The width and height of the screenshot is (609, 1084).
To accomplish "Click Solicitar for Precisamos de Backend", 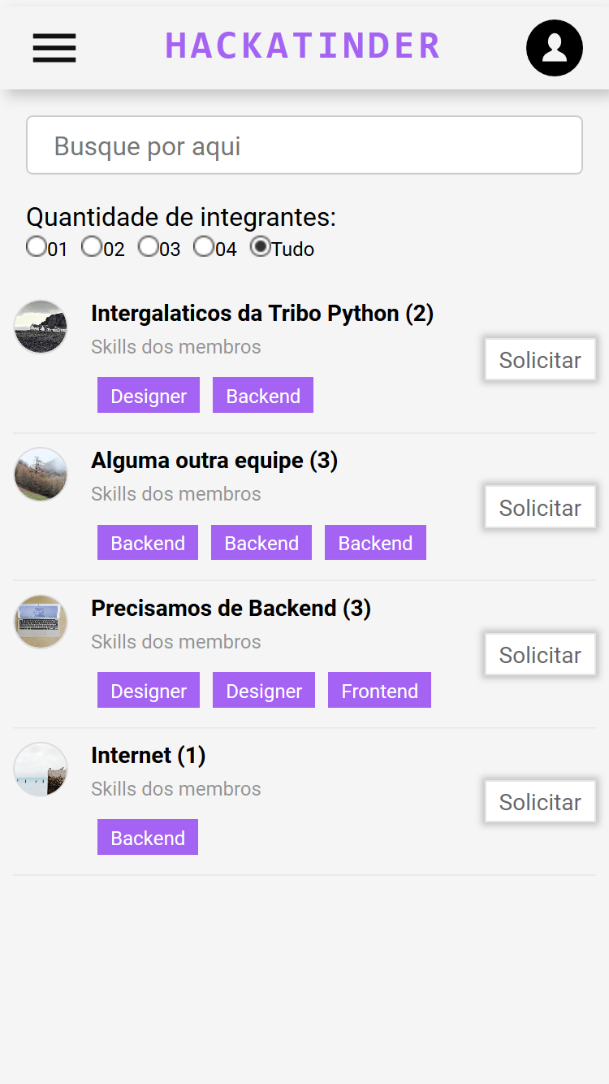I will [539, 654].
